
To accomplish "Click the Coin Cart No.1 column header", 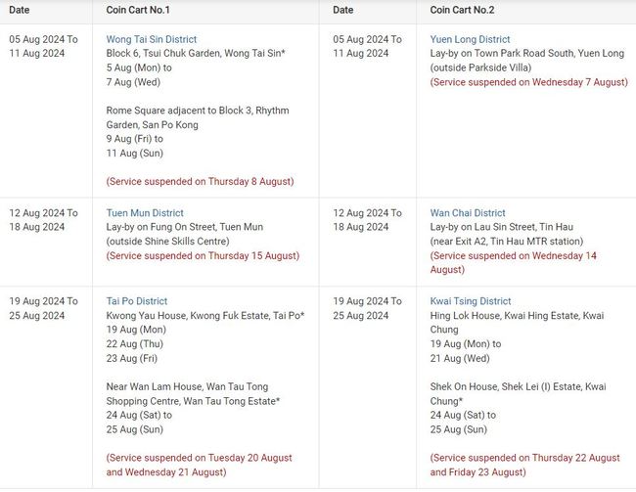I will click(x=138, y=9).
